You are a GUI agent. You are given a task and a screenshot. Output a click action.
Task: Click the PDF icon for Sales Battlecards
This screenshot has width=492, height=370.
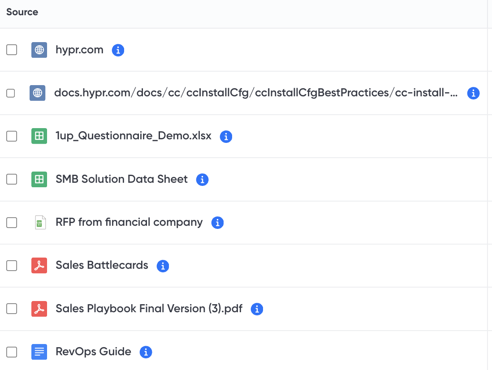point(39,266)
